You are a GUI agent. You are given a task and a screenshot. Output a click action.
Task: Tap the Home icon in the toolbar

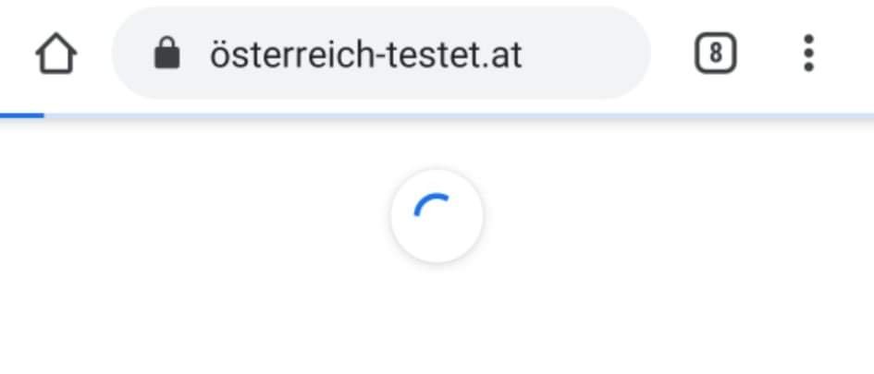(x=56, y=54)
